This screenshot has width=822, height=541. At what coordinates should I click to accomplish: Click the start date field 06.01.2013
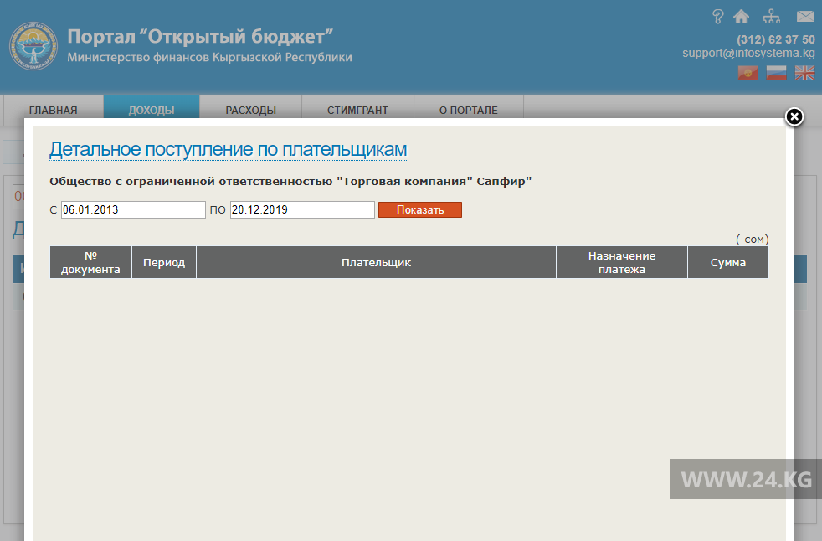(x=133, y=210)
